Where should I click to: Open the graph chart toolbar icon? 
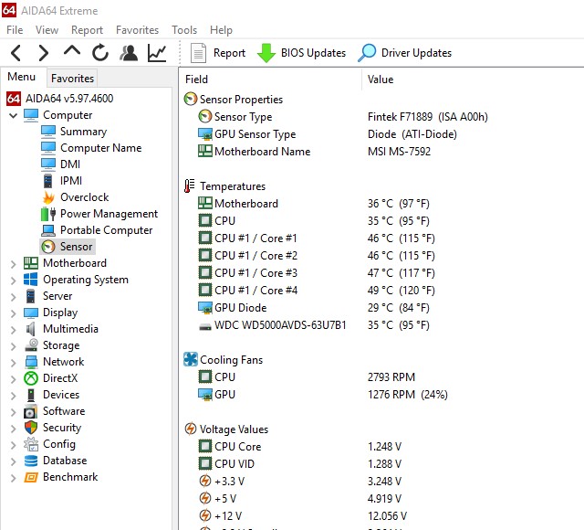coord(157,53)
